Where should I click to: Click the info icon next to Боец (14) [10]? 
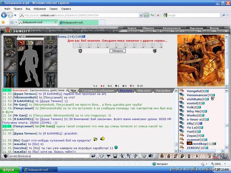84,37
